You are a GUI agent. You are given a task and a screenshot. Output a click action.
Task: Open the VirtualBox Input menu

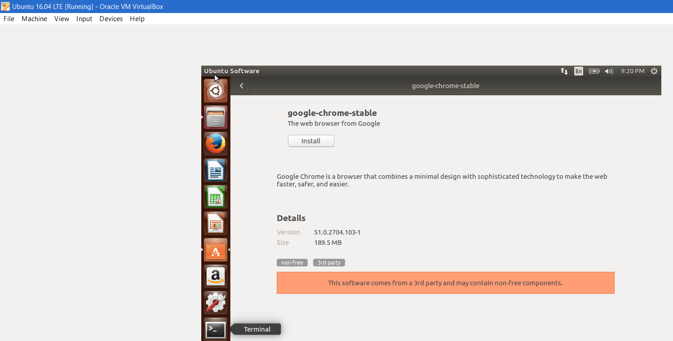click(x=84, y=19)
